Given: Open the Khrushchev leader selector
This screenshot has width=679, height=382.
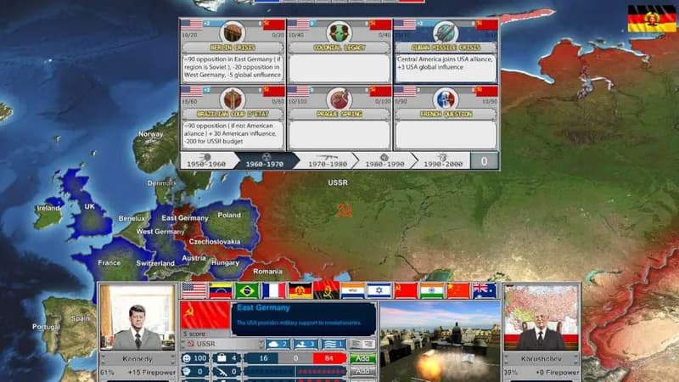Looking at the screenshot, I should [542, 359].
